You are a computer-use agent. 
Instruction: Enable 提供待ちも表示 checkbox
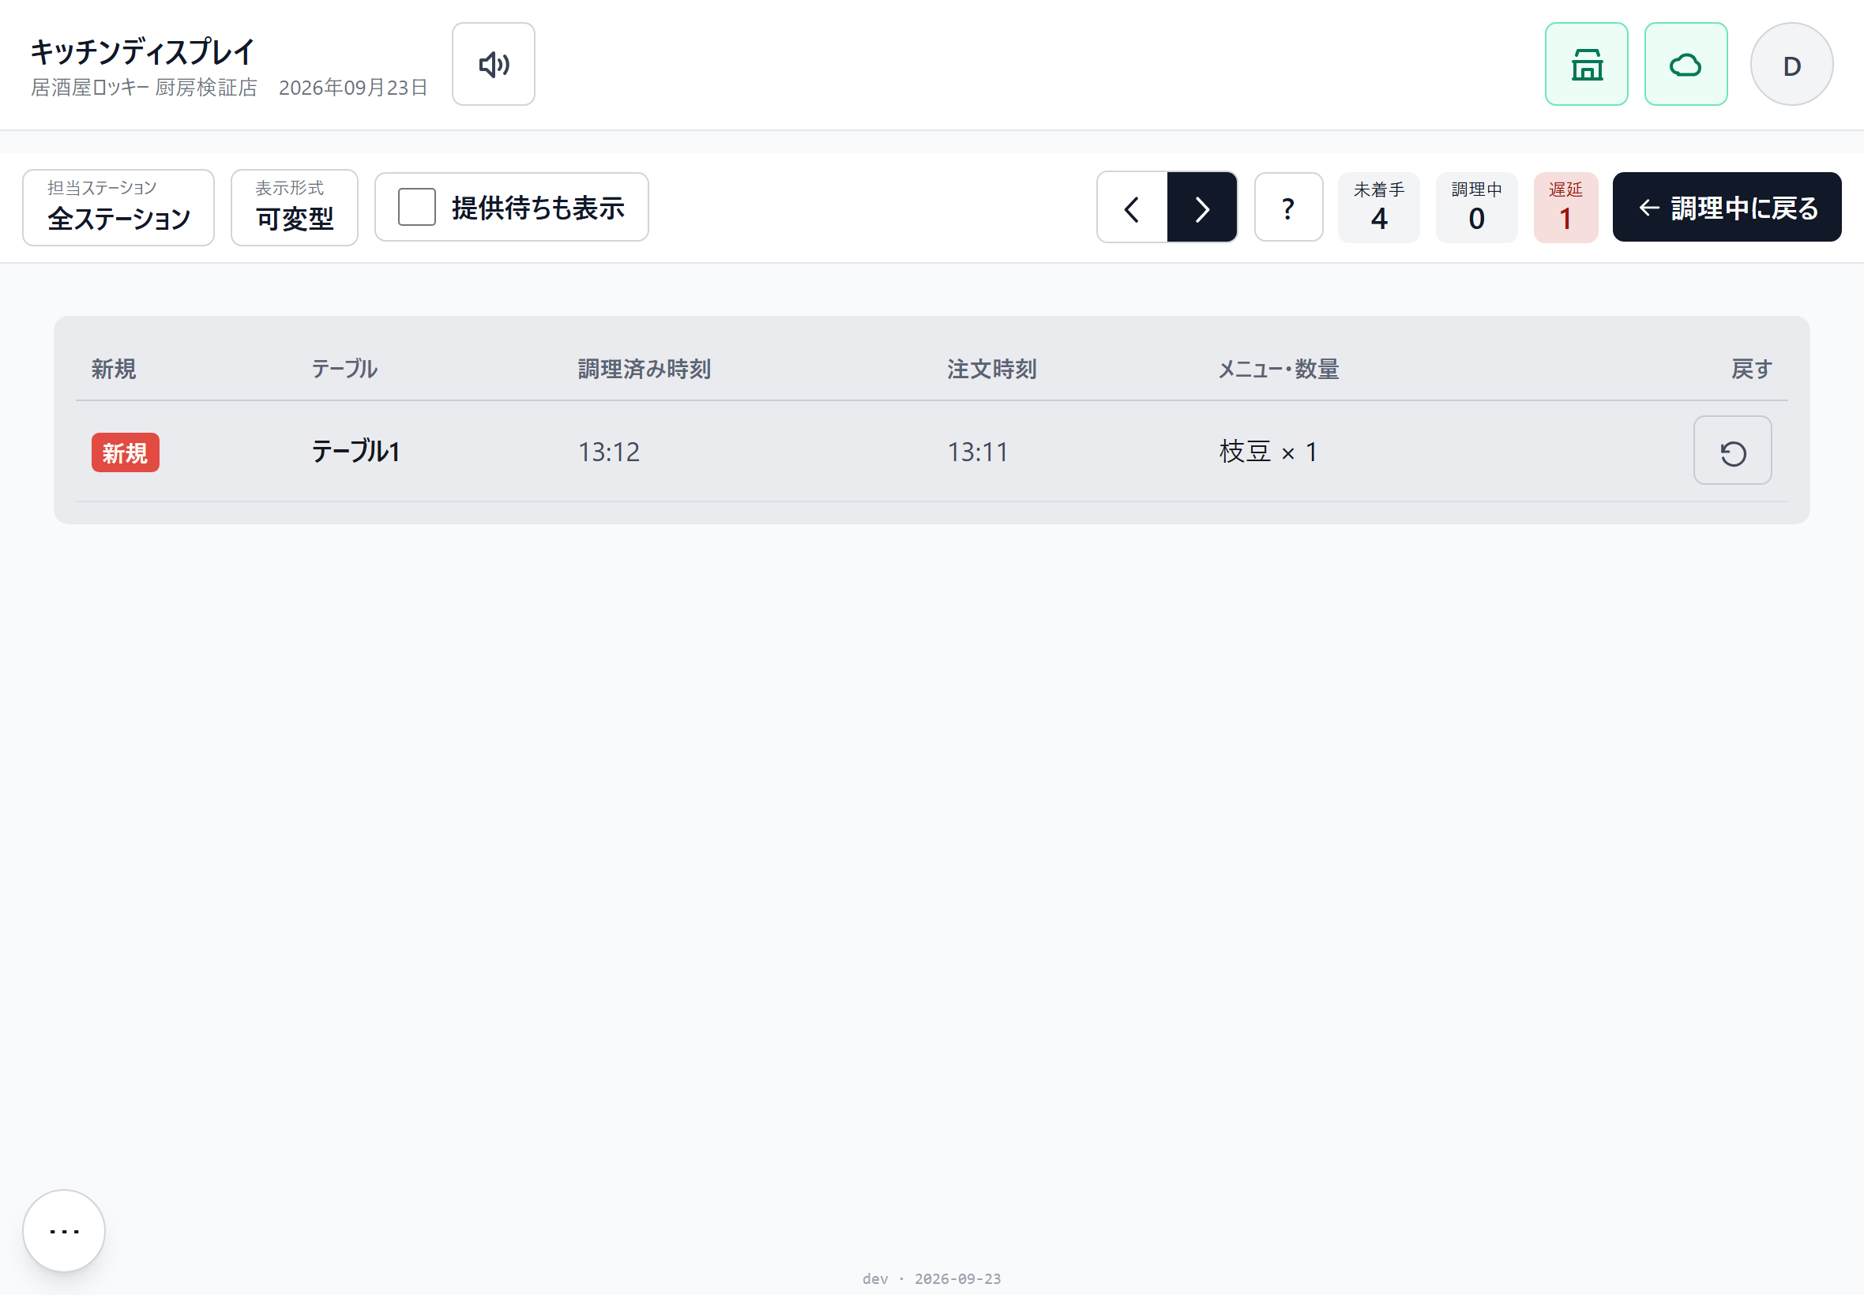coord(417,207)
